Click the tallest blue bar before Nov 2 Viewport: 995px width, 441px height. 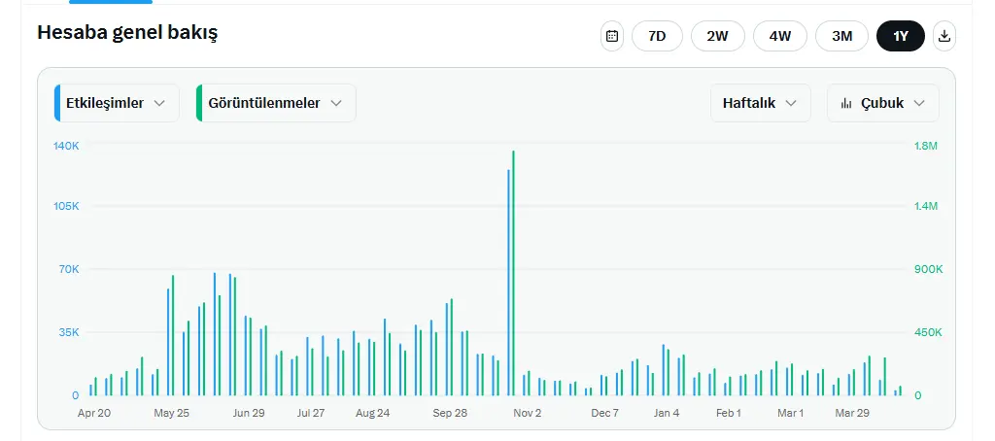[x=508, y=283]
